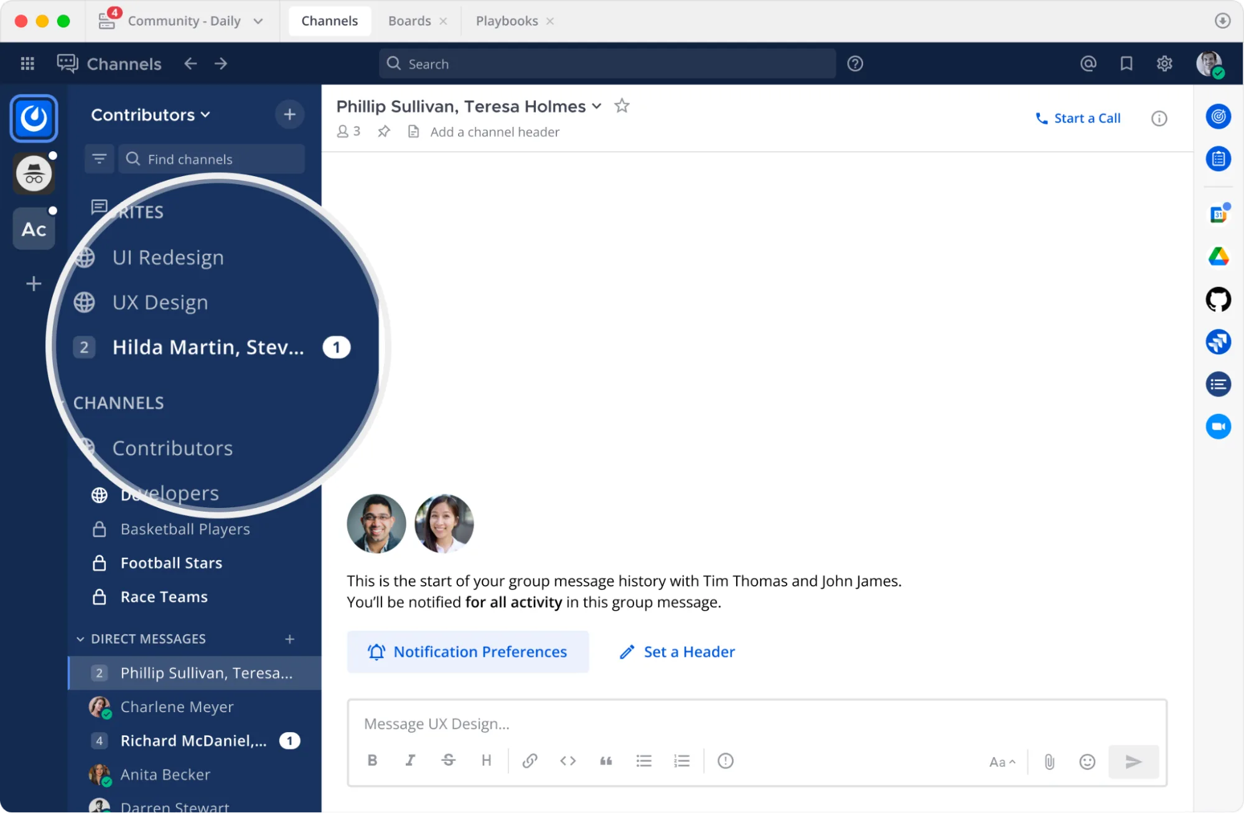Open the Jira plugin icon
Image resolution: width=1244 pixels, height=813 pixels.
(x=1218, y=342)
